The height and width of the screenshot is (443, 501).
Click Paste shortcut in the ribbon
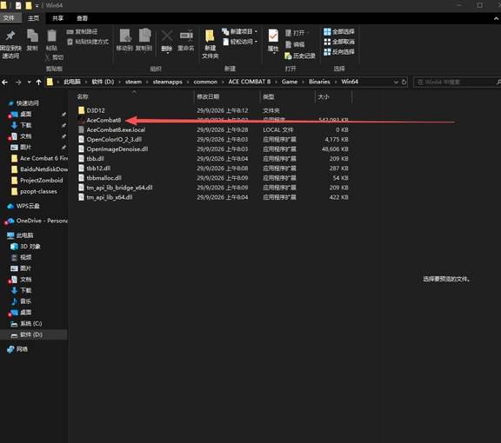(88, 42)
